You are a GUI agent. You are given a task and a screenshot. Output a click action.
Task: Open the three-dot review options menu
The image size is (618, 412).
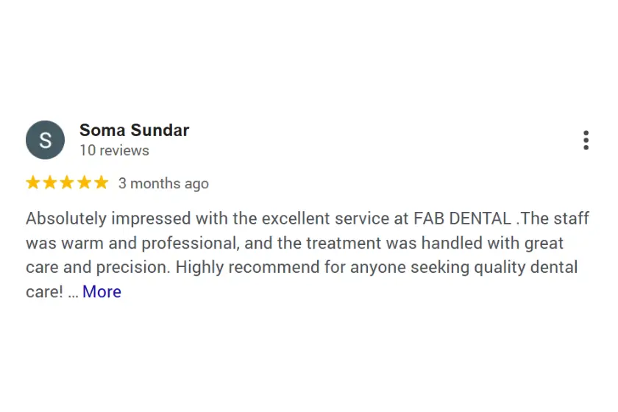(x=586, y=140)
